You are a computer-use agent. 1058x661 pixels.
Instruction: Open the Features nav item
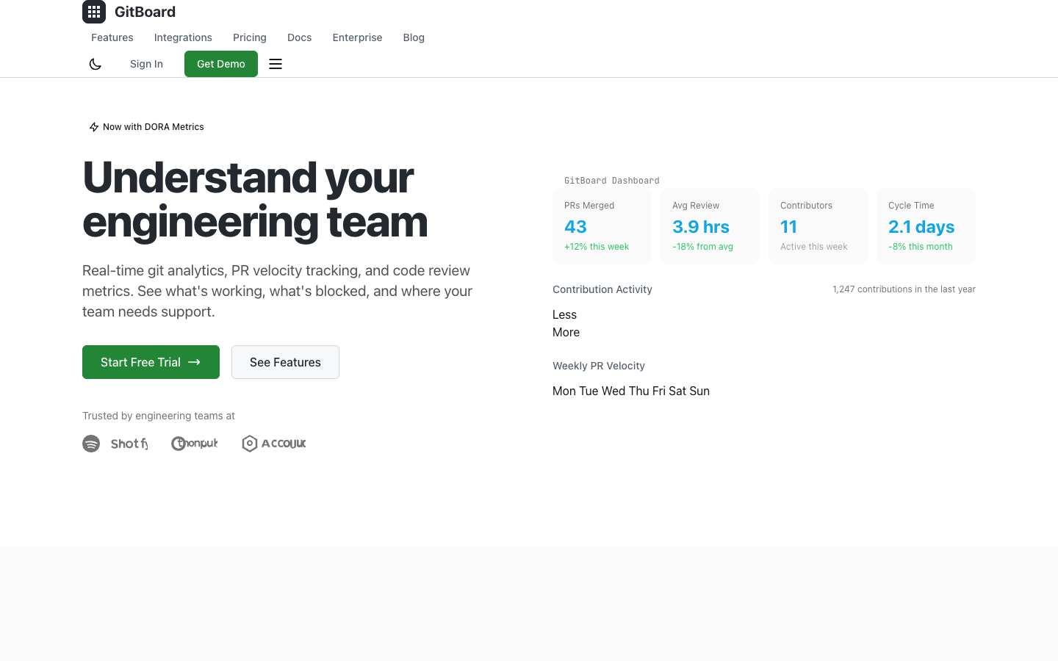pos(112,37)
